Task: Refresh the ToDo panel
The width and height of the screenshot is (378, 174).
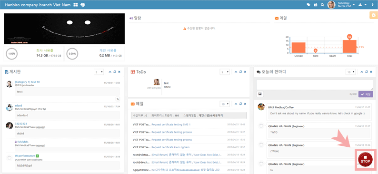Action: 240,72
